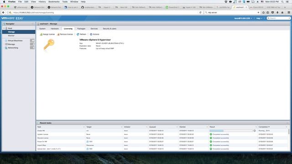
Task: Open macOS Spotlight search icon
Action: click(x=282, y=2)
